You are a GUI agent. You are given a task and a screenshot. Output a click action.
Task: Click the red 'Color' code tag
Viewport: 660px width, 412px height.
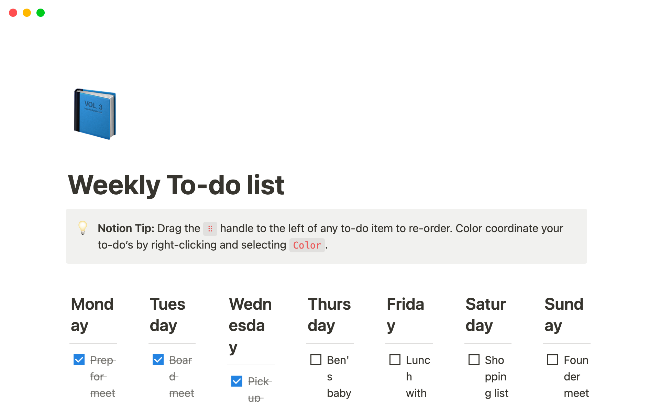(x=307, y=245)
